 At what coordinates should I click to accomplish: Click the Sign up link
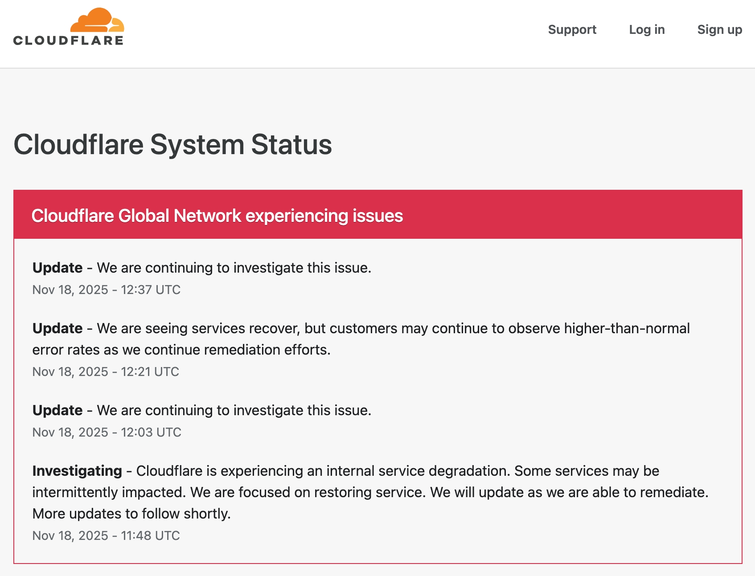[719, 29]
